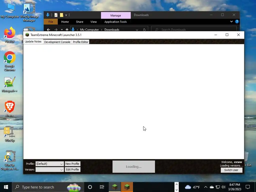Open the Share ribbon tab
Screen dimensions: 256x192
pos(79,22)
